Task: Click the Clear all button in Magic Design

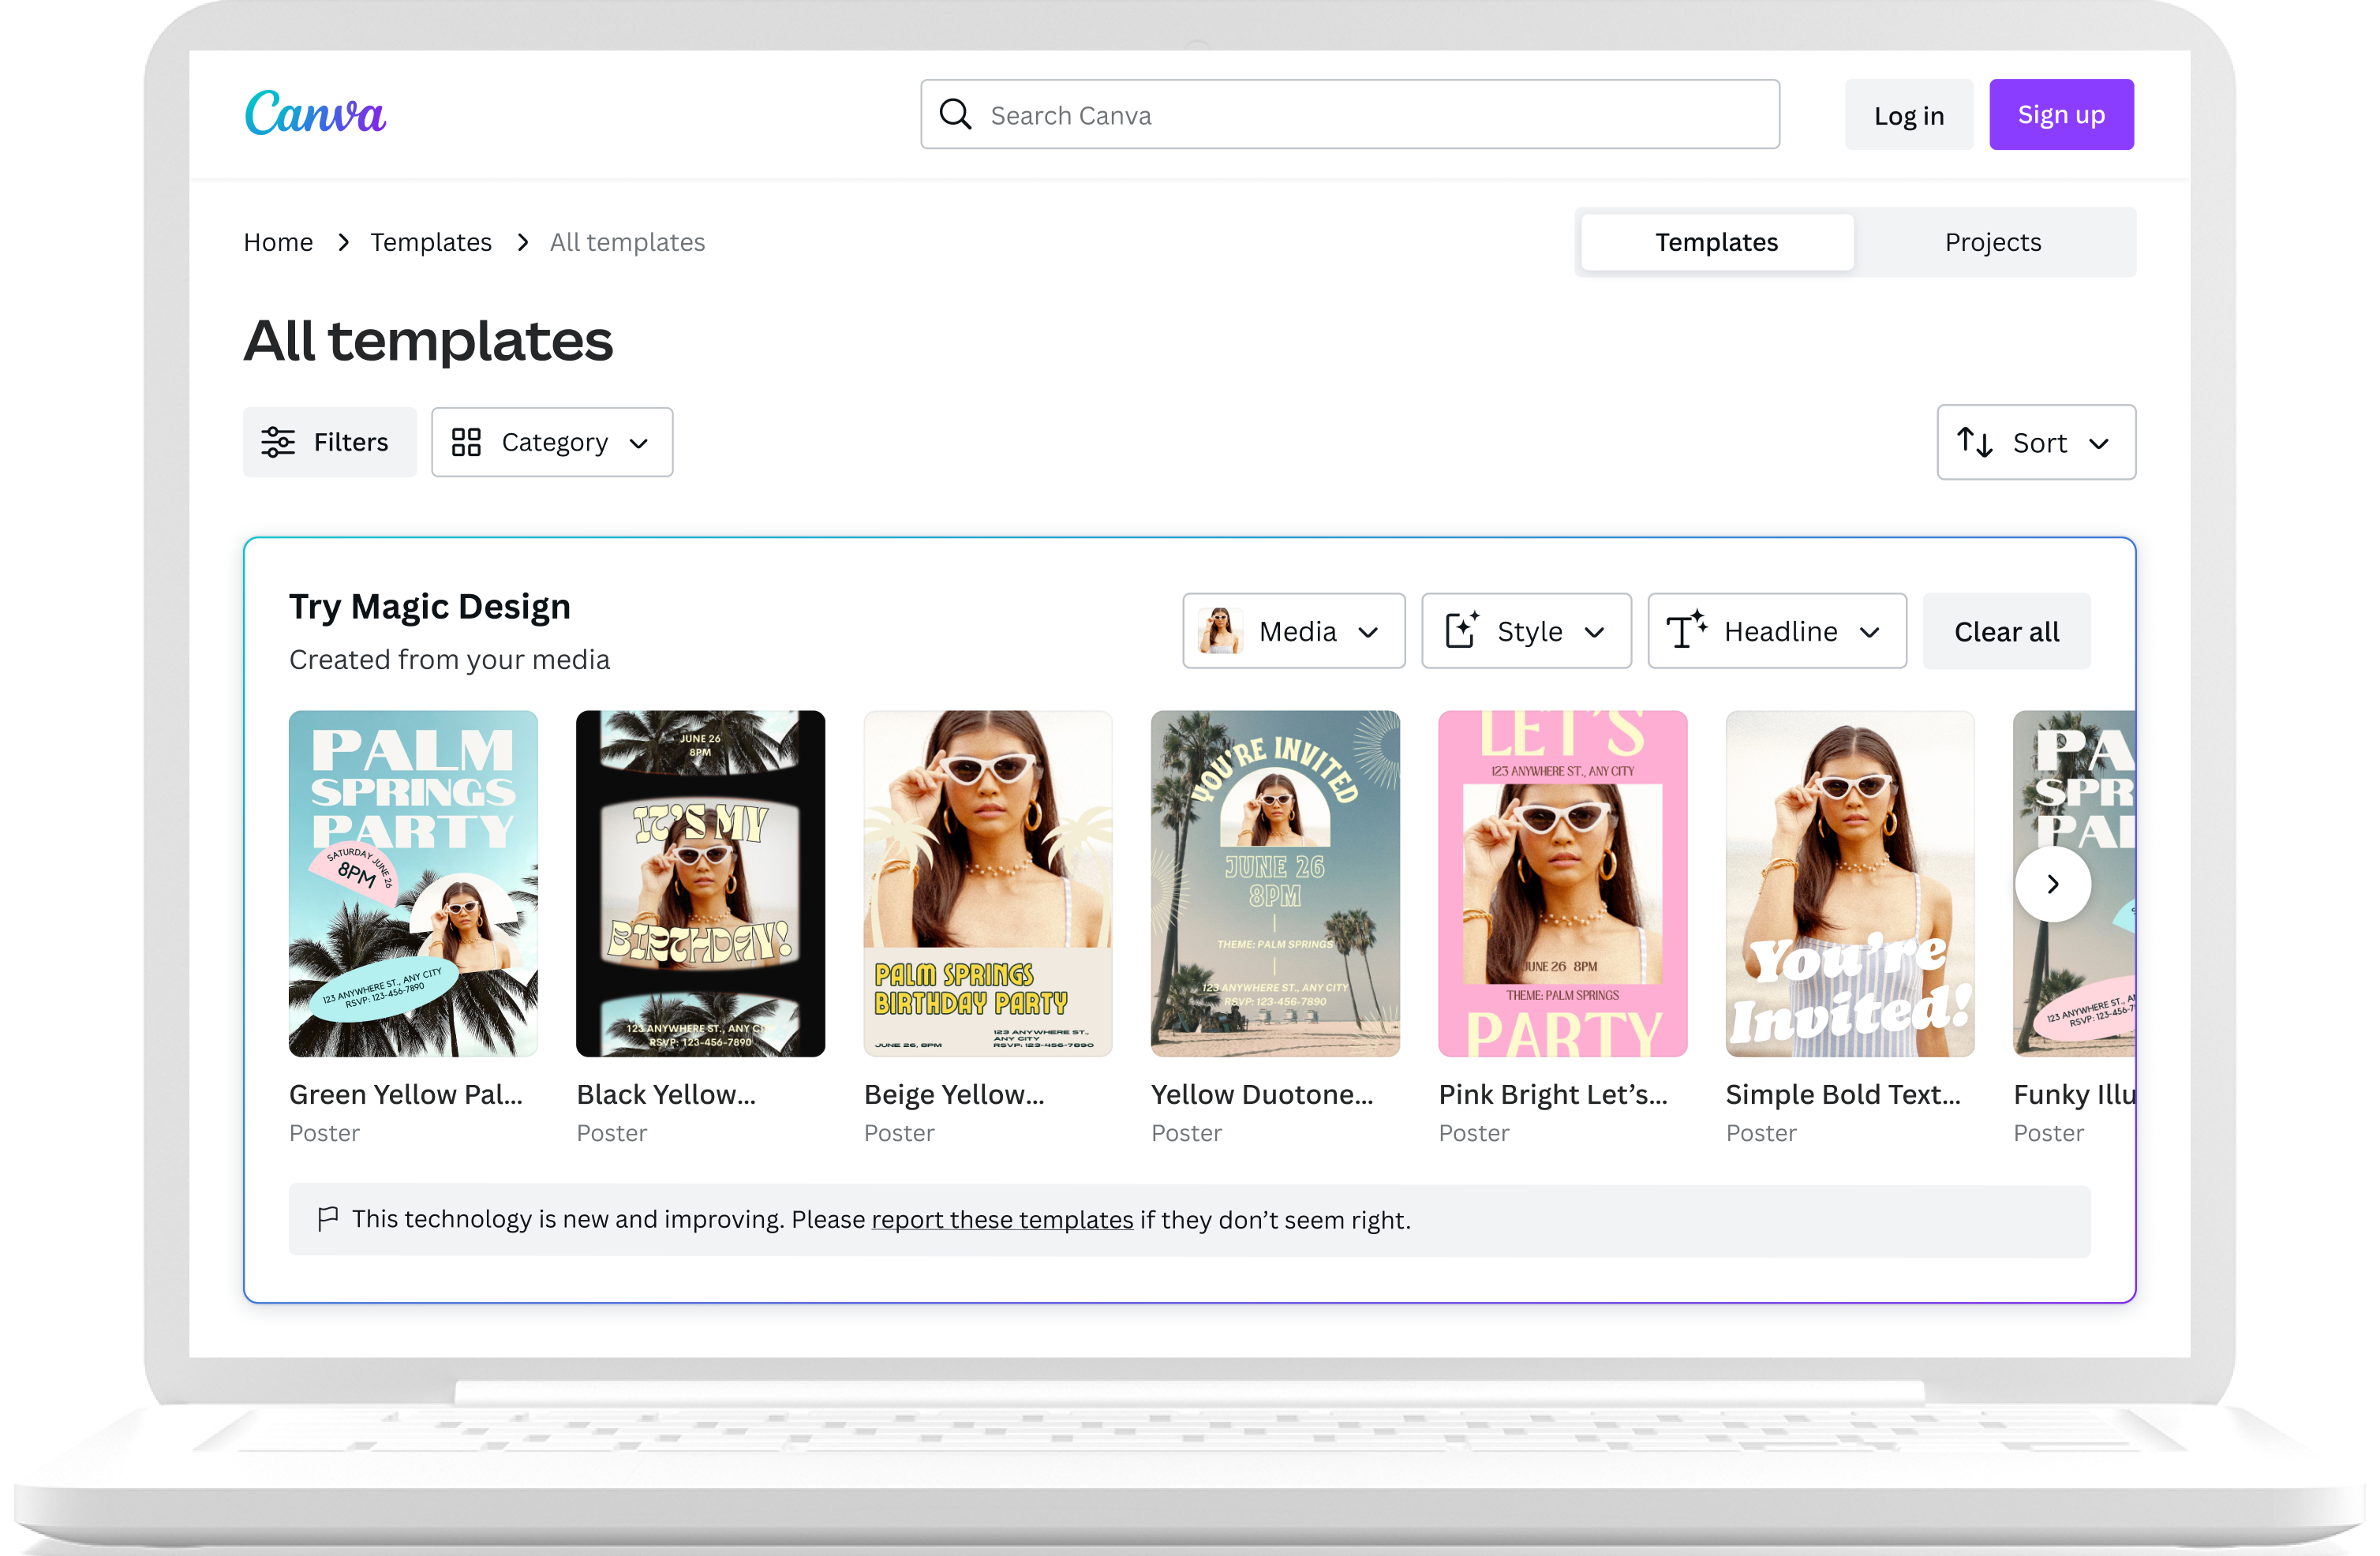Action: (2007, 630)
